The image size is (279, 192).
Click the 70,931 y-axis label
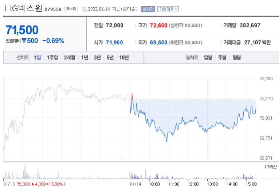point(266,118)
